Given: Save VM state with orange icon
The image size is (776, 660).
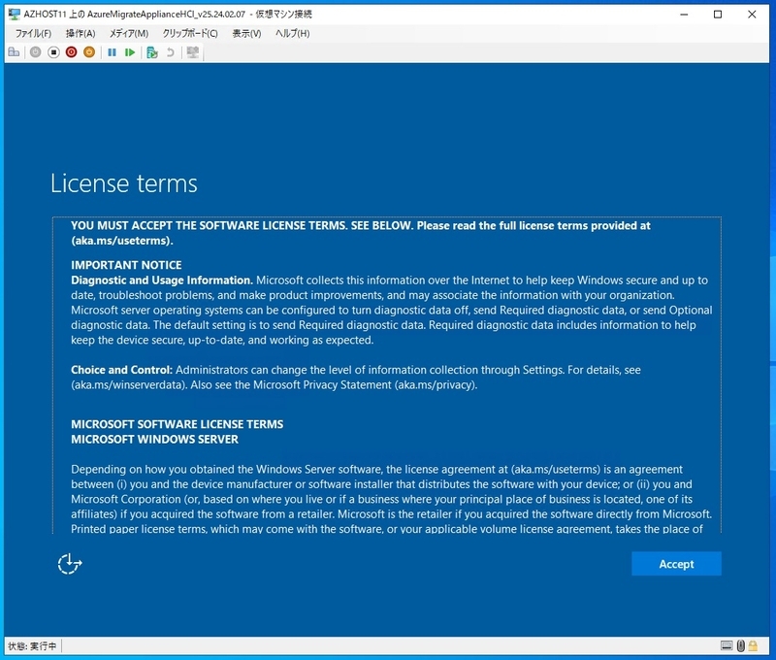Looking at the screenshot, I should pos(89,52).
